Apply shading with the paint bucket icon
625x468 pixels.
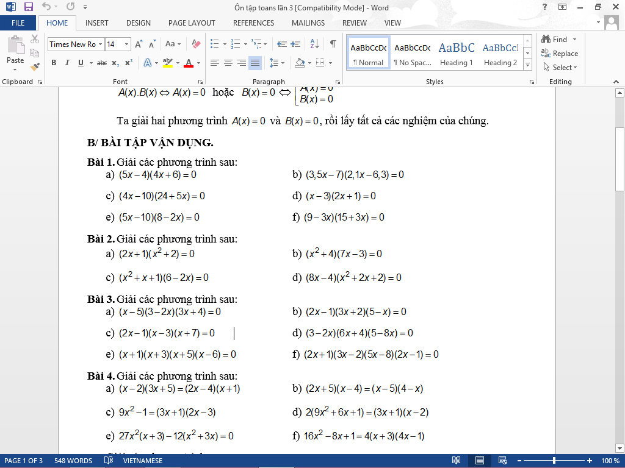point(300,63)
